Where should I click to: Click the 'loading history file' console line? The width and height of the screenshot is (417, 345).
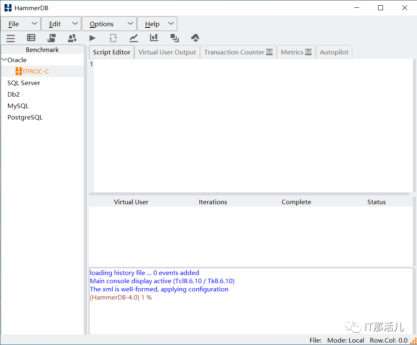click(144, 273)
